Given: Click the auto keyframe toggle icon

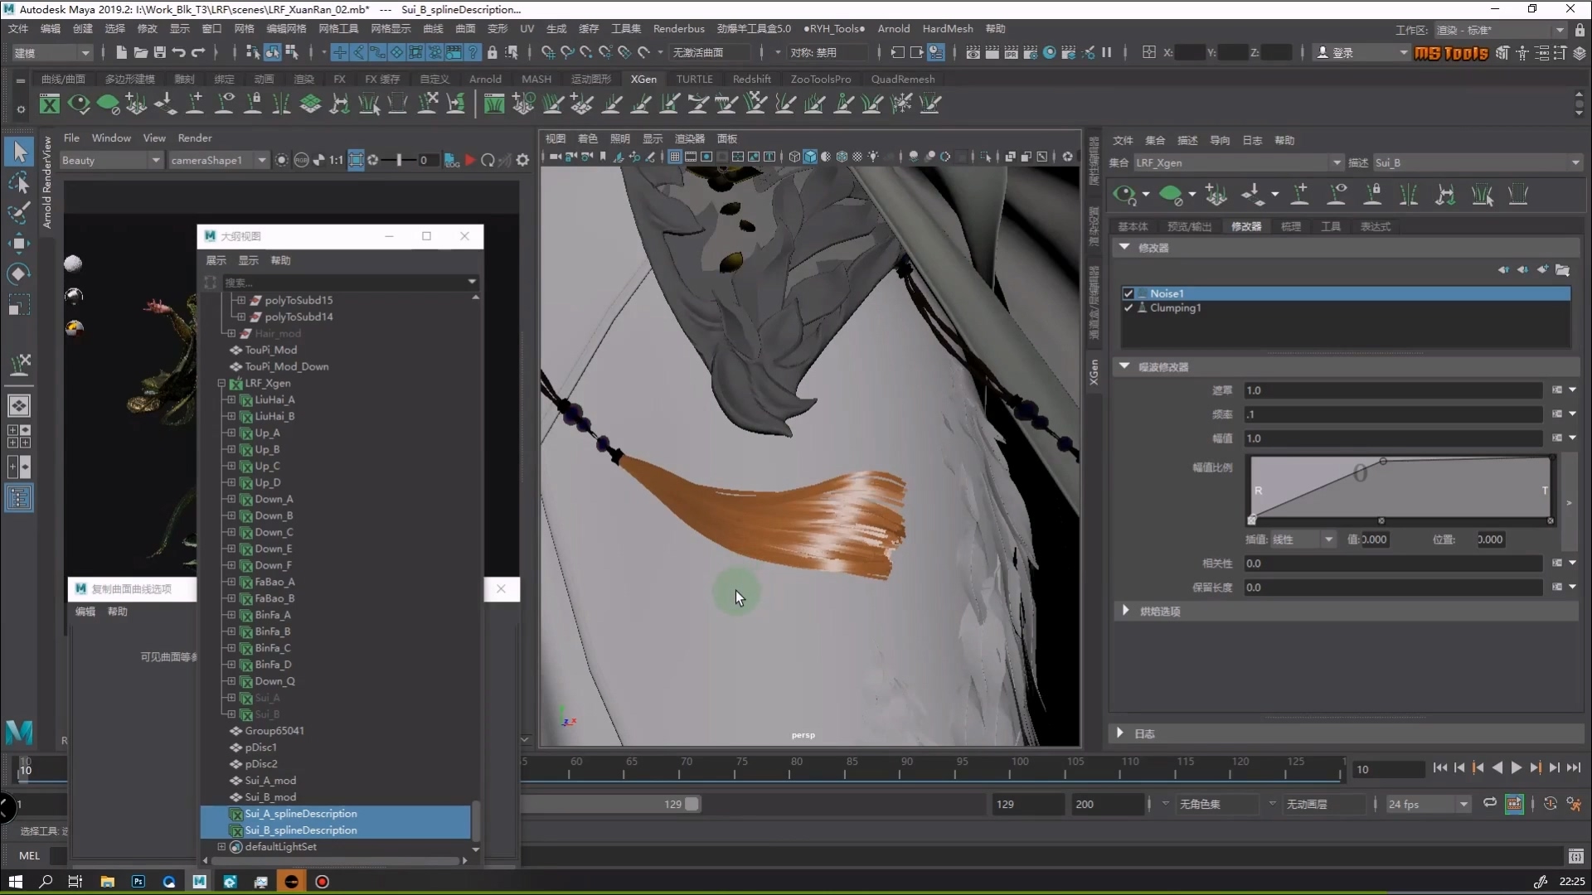Looking at the screenshot, I should click(x=1550, y=804).
